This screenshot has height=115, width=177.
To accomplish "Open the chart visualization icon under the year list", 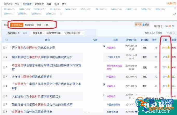I will pos(174,14).
